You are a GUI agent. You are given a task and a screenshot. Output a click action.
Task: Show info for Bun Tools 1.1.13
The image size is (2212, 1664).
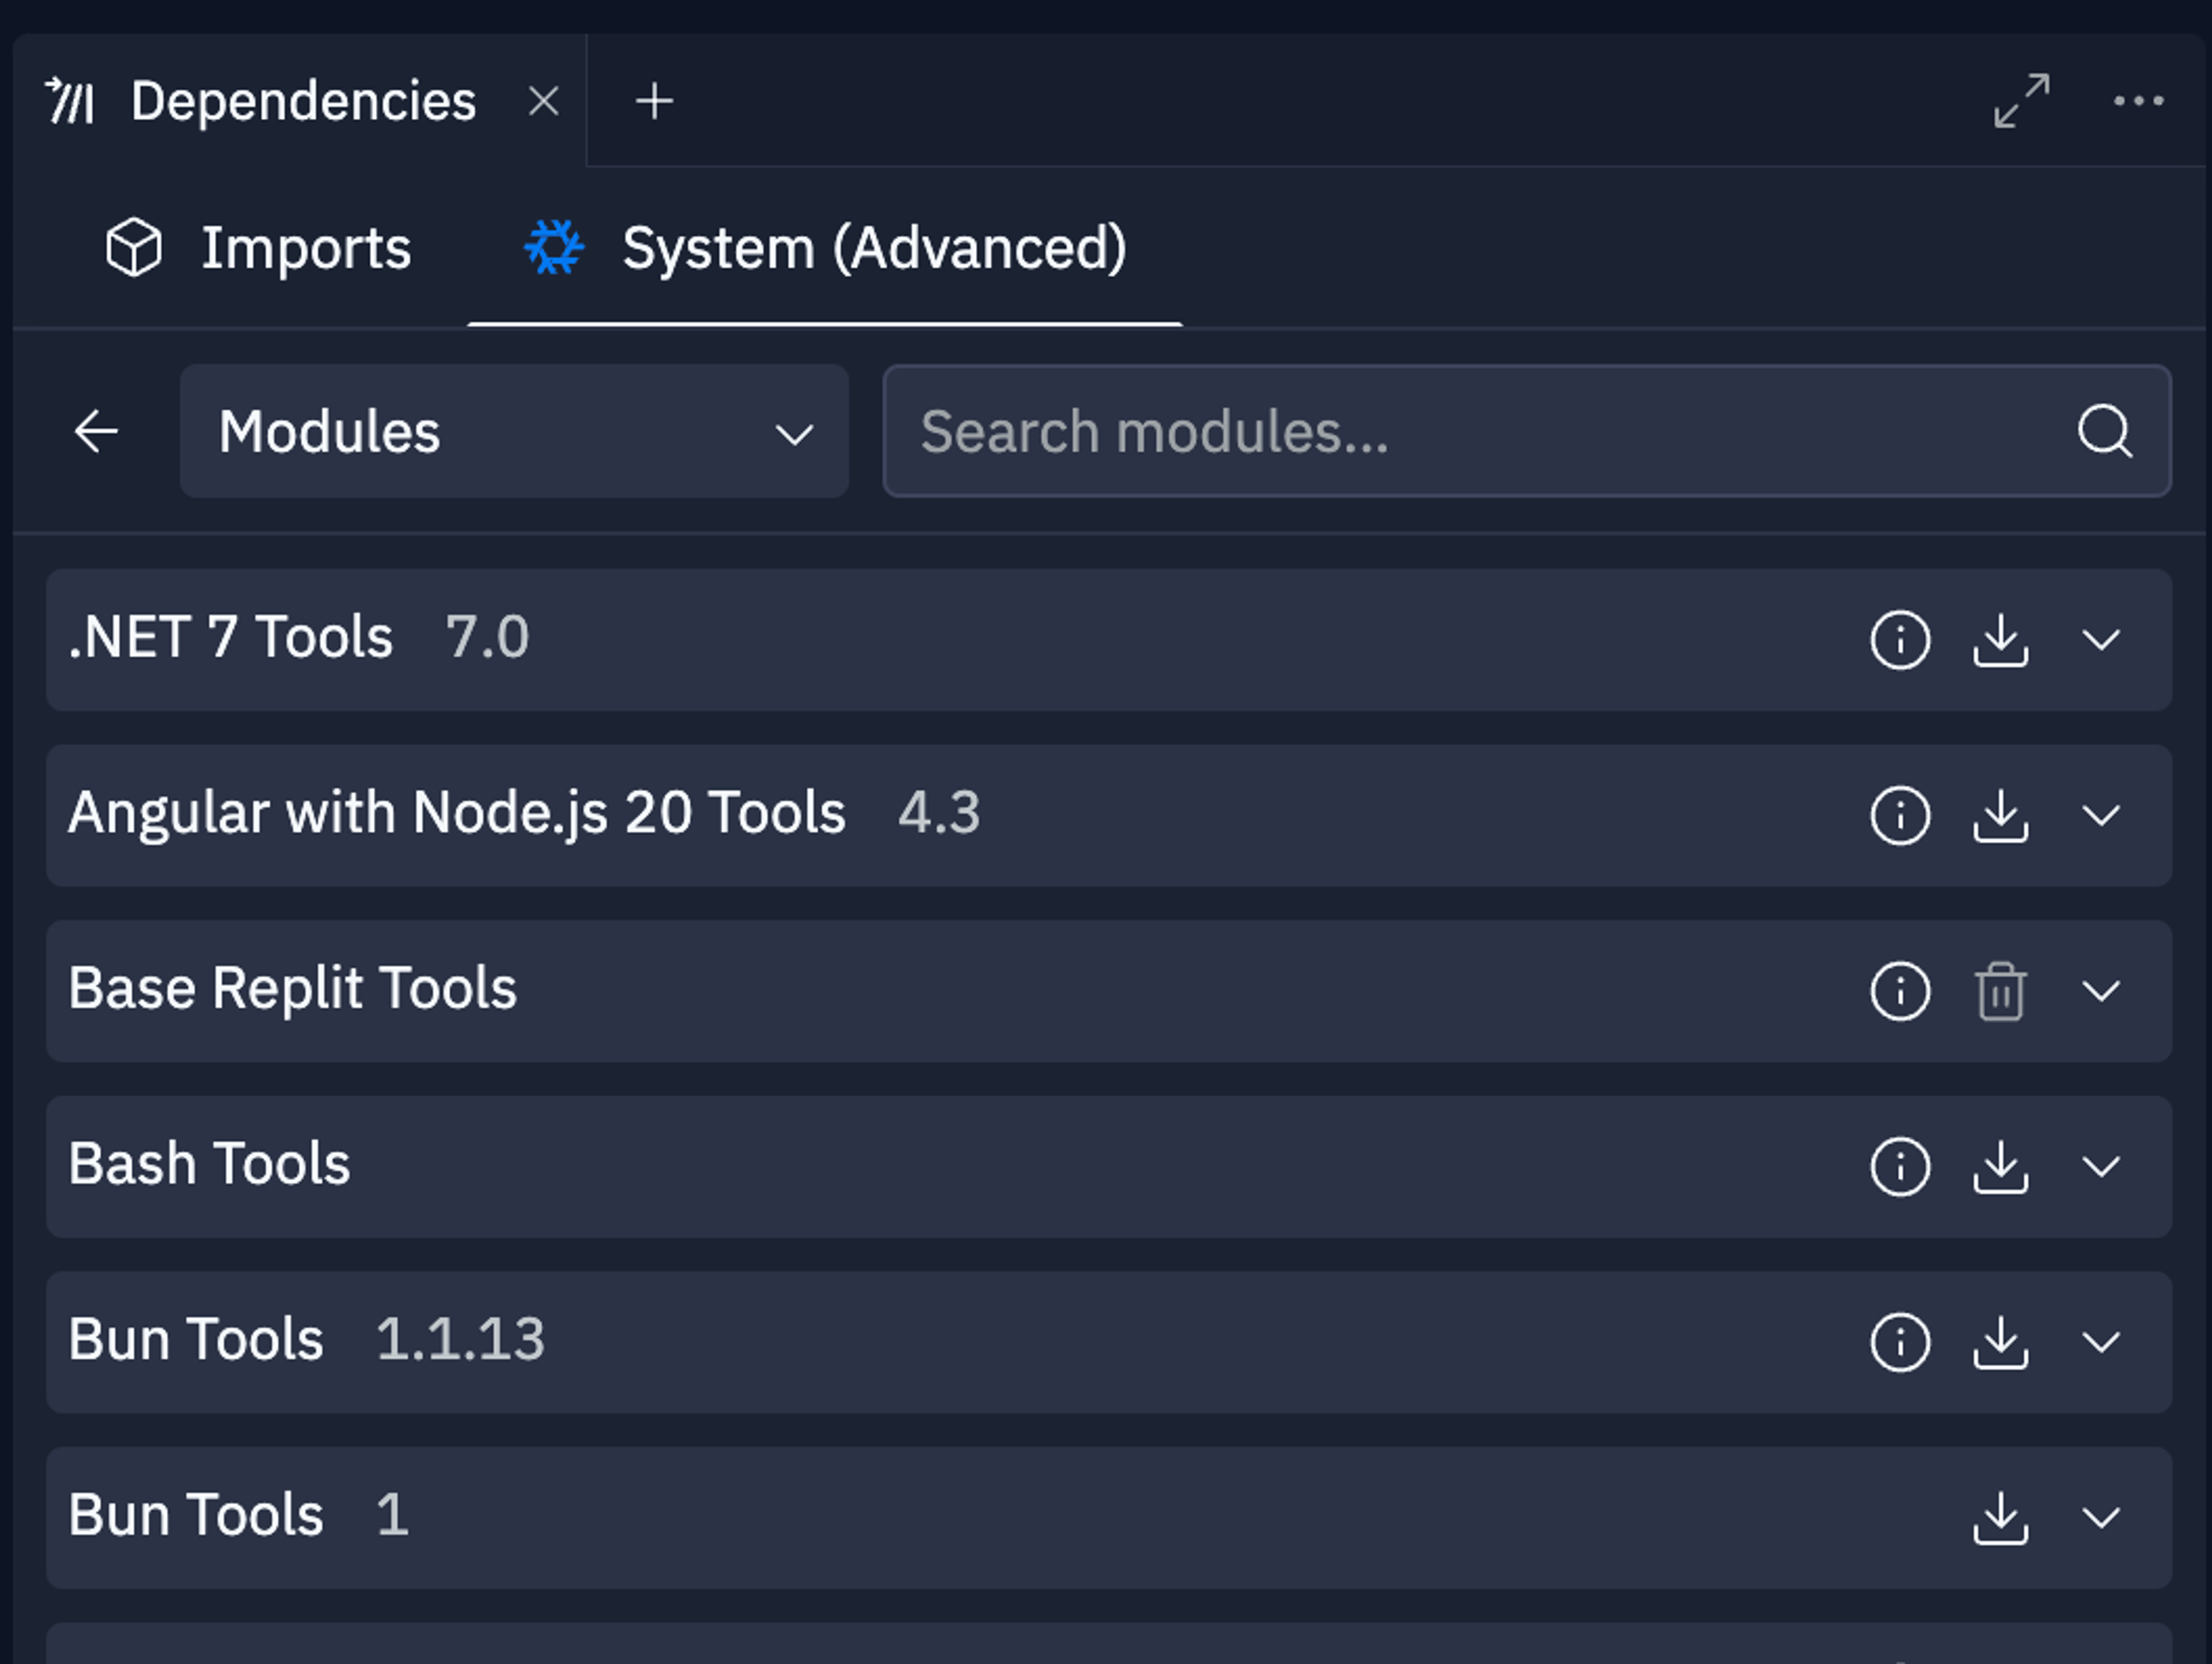(1900, 1342)
